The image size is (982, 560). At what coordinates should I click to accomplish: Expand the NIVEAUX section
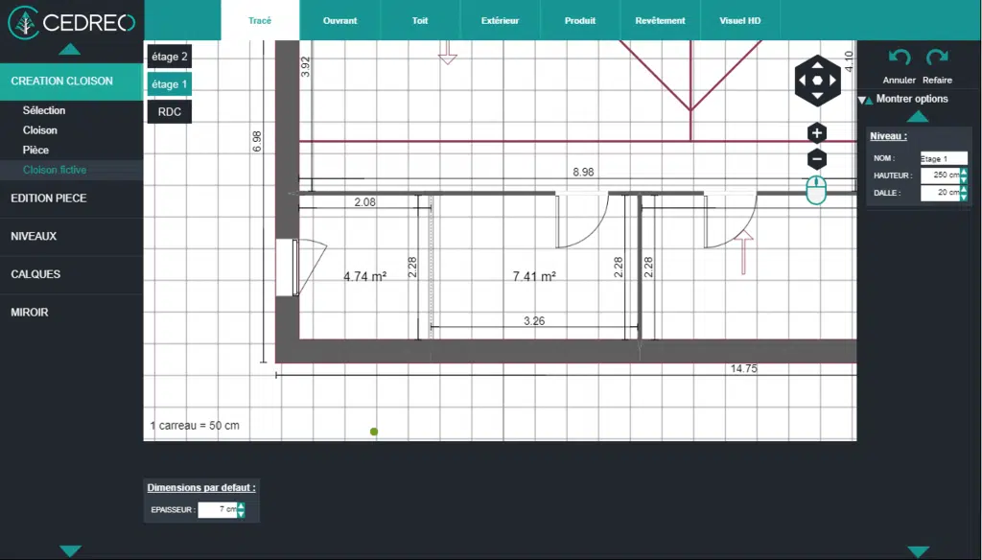(x=35, y=237)
